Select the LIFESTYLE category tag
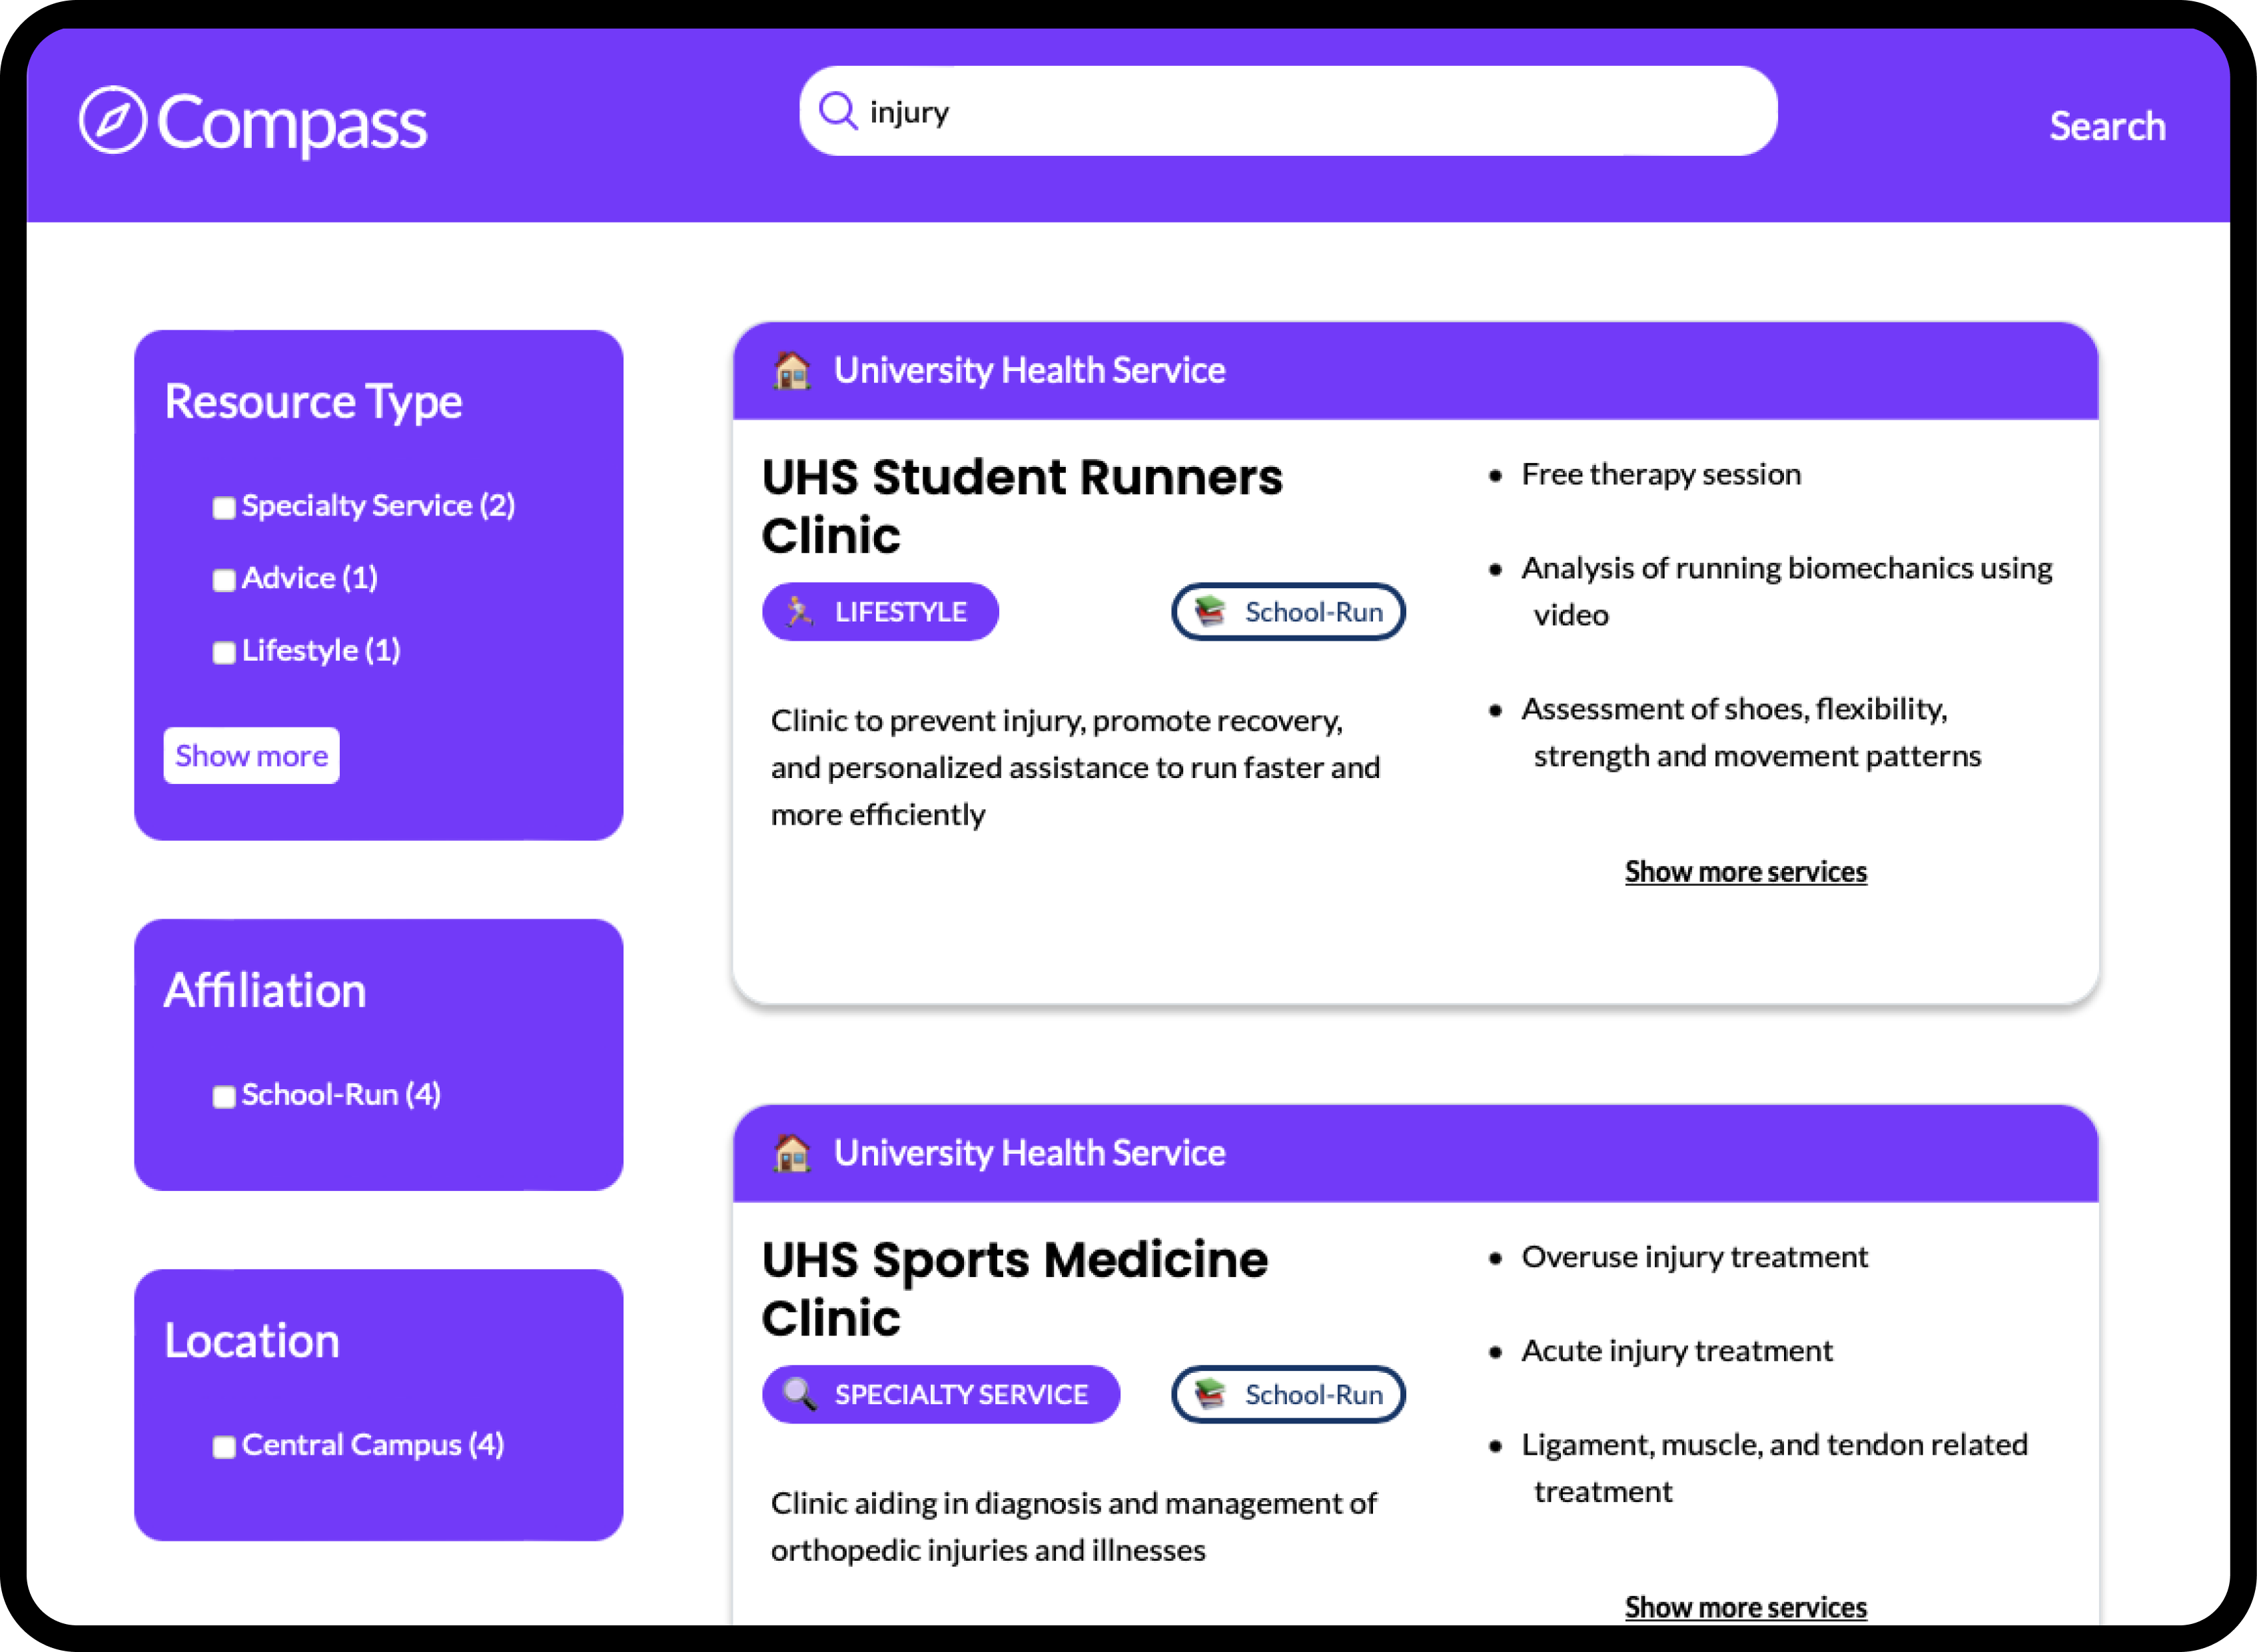2257x1652 pixels. pos(880,611)
